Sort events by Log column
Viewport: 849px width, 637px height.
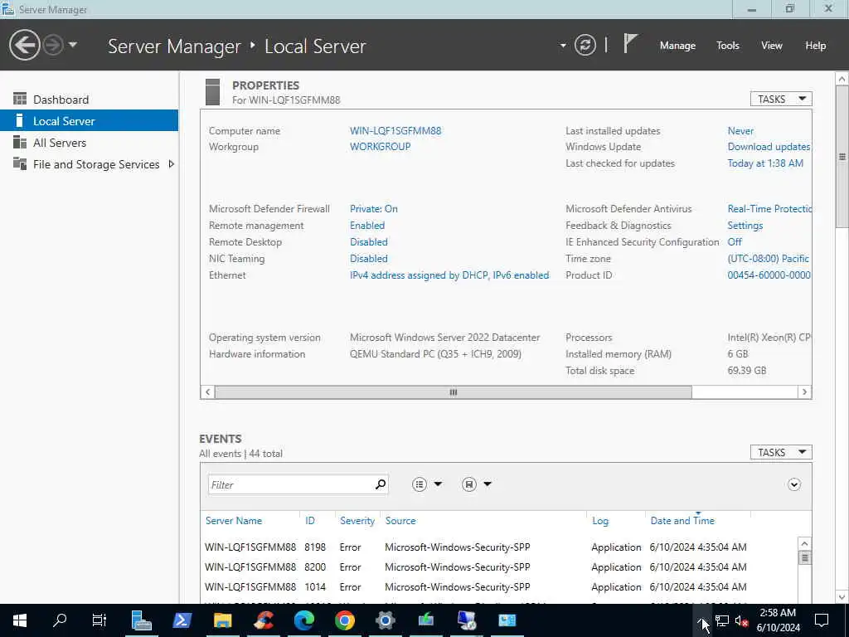pos(600,521)
